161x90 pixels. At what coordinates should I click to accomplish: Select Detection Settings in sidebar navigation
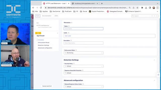coord(44,45)
